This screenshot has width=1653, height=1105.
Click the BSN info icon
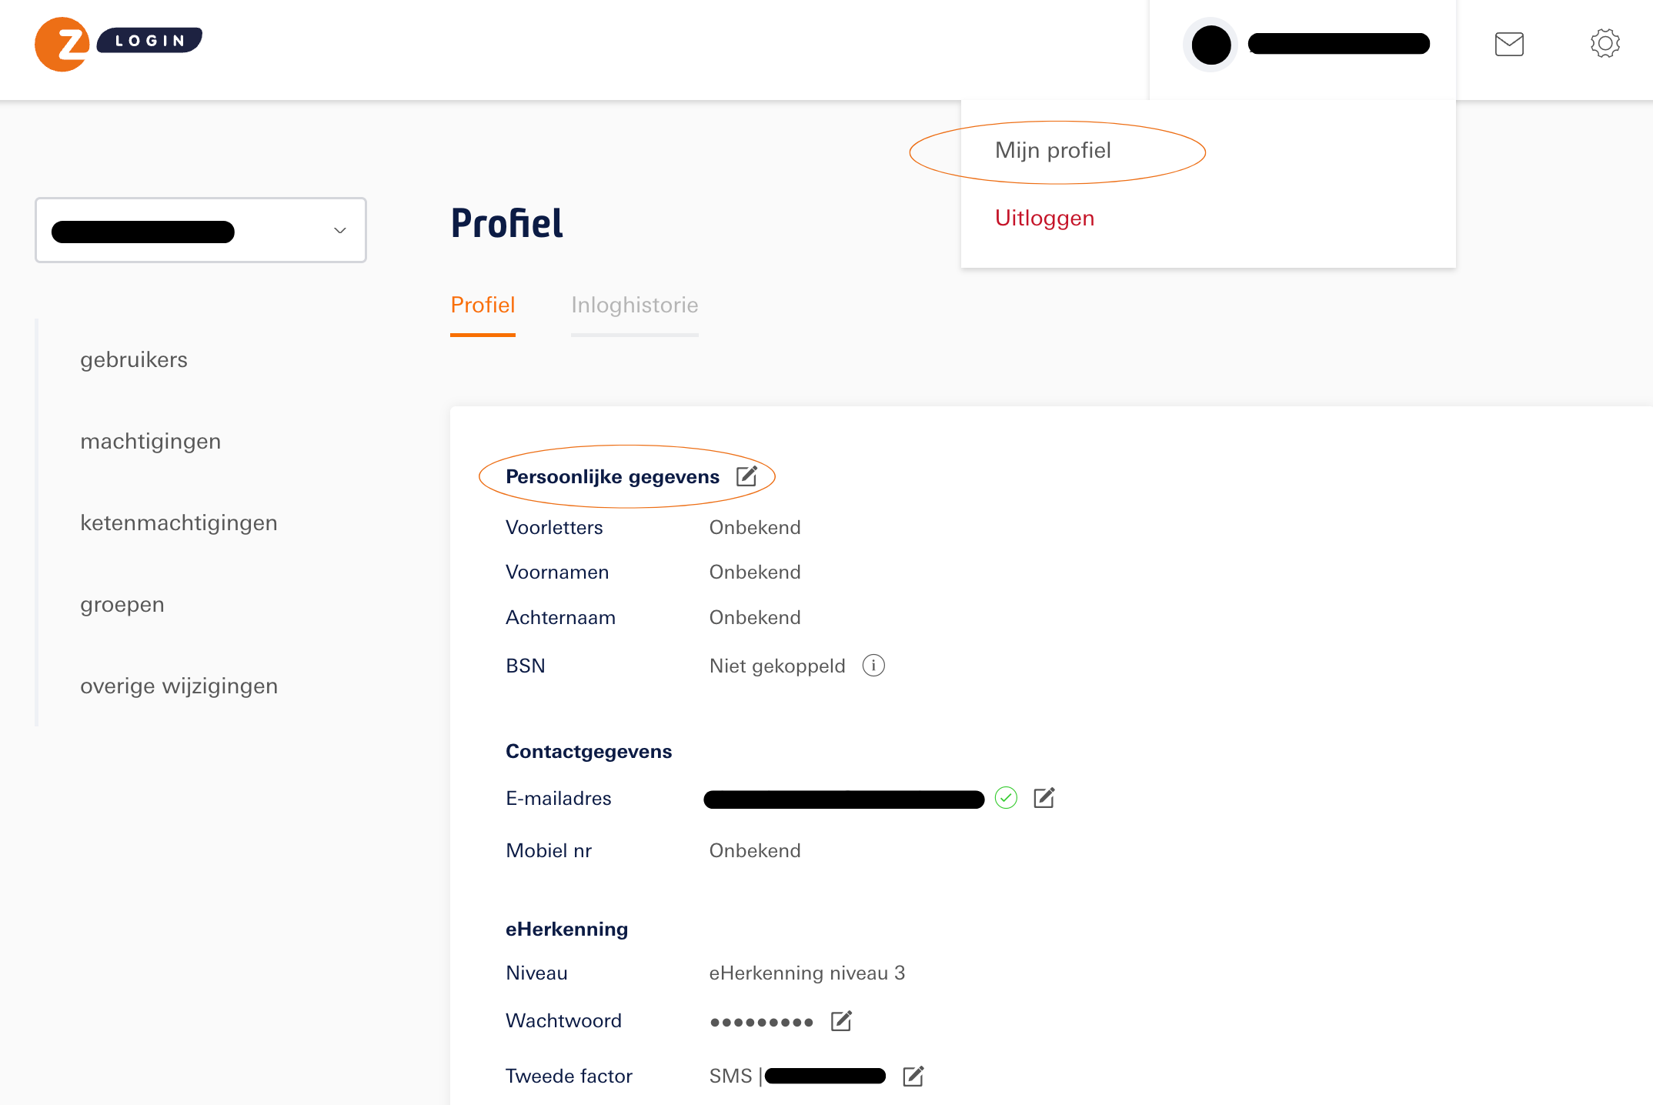[x=873, y=665]
